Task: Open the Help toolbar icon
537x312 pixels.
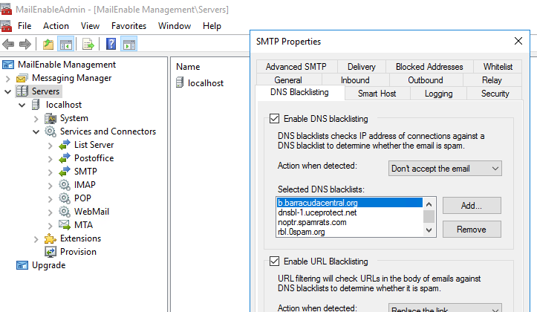Action: point(111,44)
